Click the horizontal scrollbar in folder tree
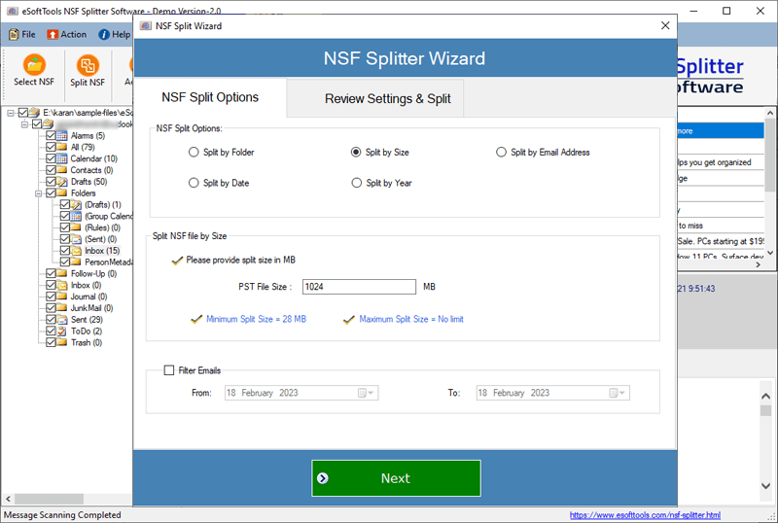778x523 pixels. coord(49,498)
